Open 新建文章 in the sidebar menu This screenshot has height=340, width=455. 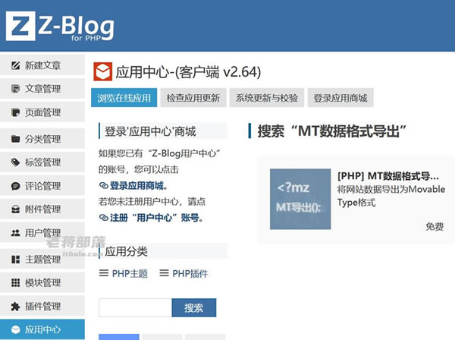42,65
